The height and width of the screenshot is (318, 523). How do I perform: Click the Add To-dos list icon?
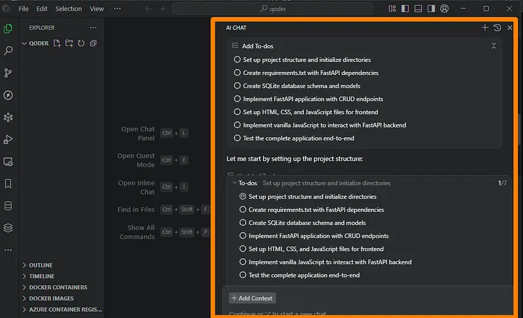coord(235,45)
